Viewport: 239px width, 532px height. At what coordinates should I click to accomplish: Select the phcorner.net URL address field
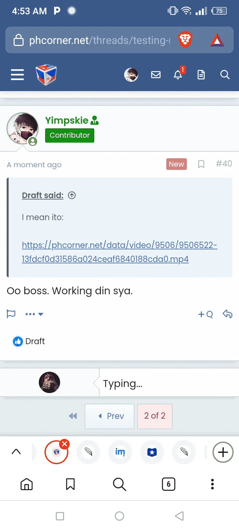(x=100, y=40)
